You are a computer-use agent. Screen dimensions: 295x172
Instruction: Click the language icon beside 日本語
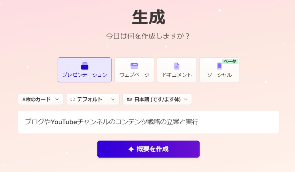(x=129, y=99)
